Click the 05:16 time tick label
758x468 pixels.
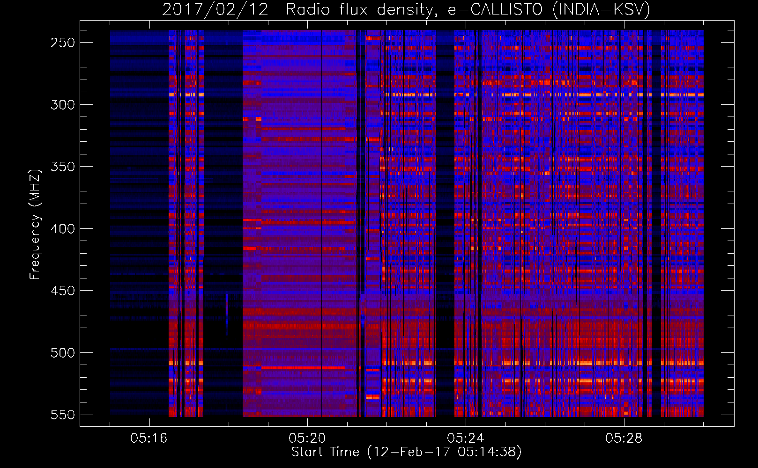[149, 439]
